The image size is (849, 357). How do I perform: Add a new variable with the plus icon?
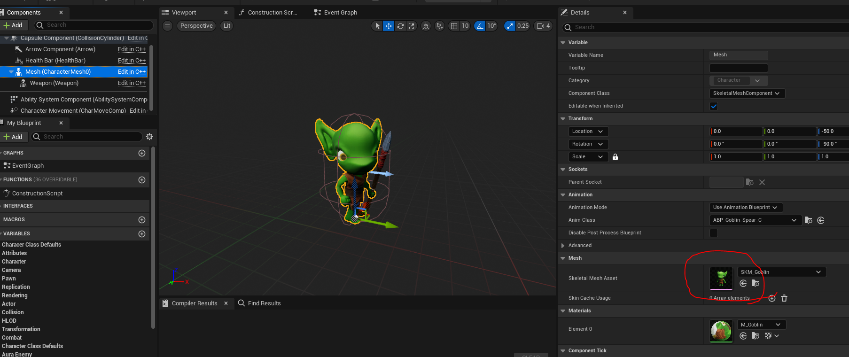(142, 234)
